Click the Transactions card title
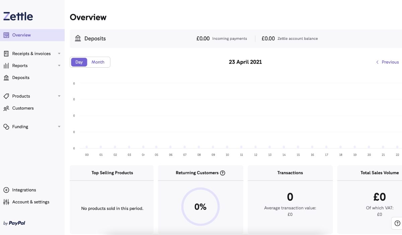 (x=290, y=173)
